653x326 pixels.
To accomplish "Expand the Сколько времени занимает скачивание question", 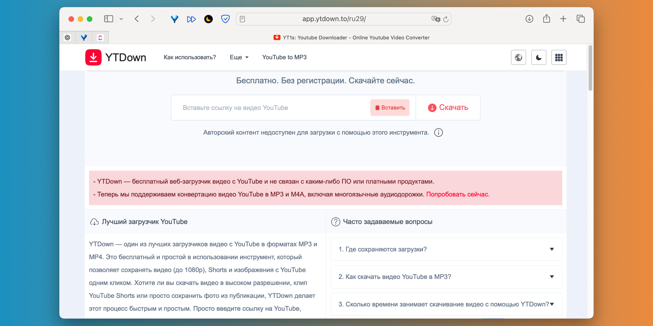I will (446, 304).
